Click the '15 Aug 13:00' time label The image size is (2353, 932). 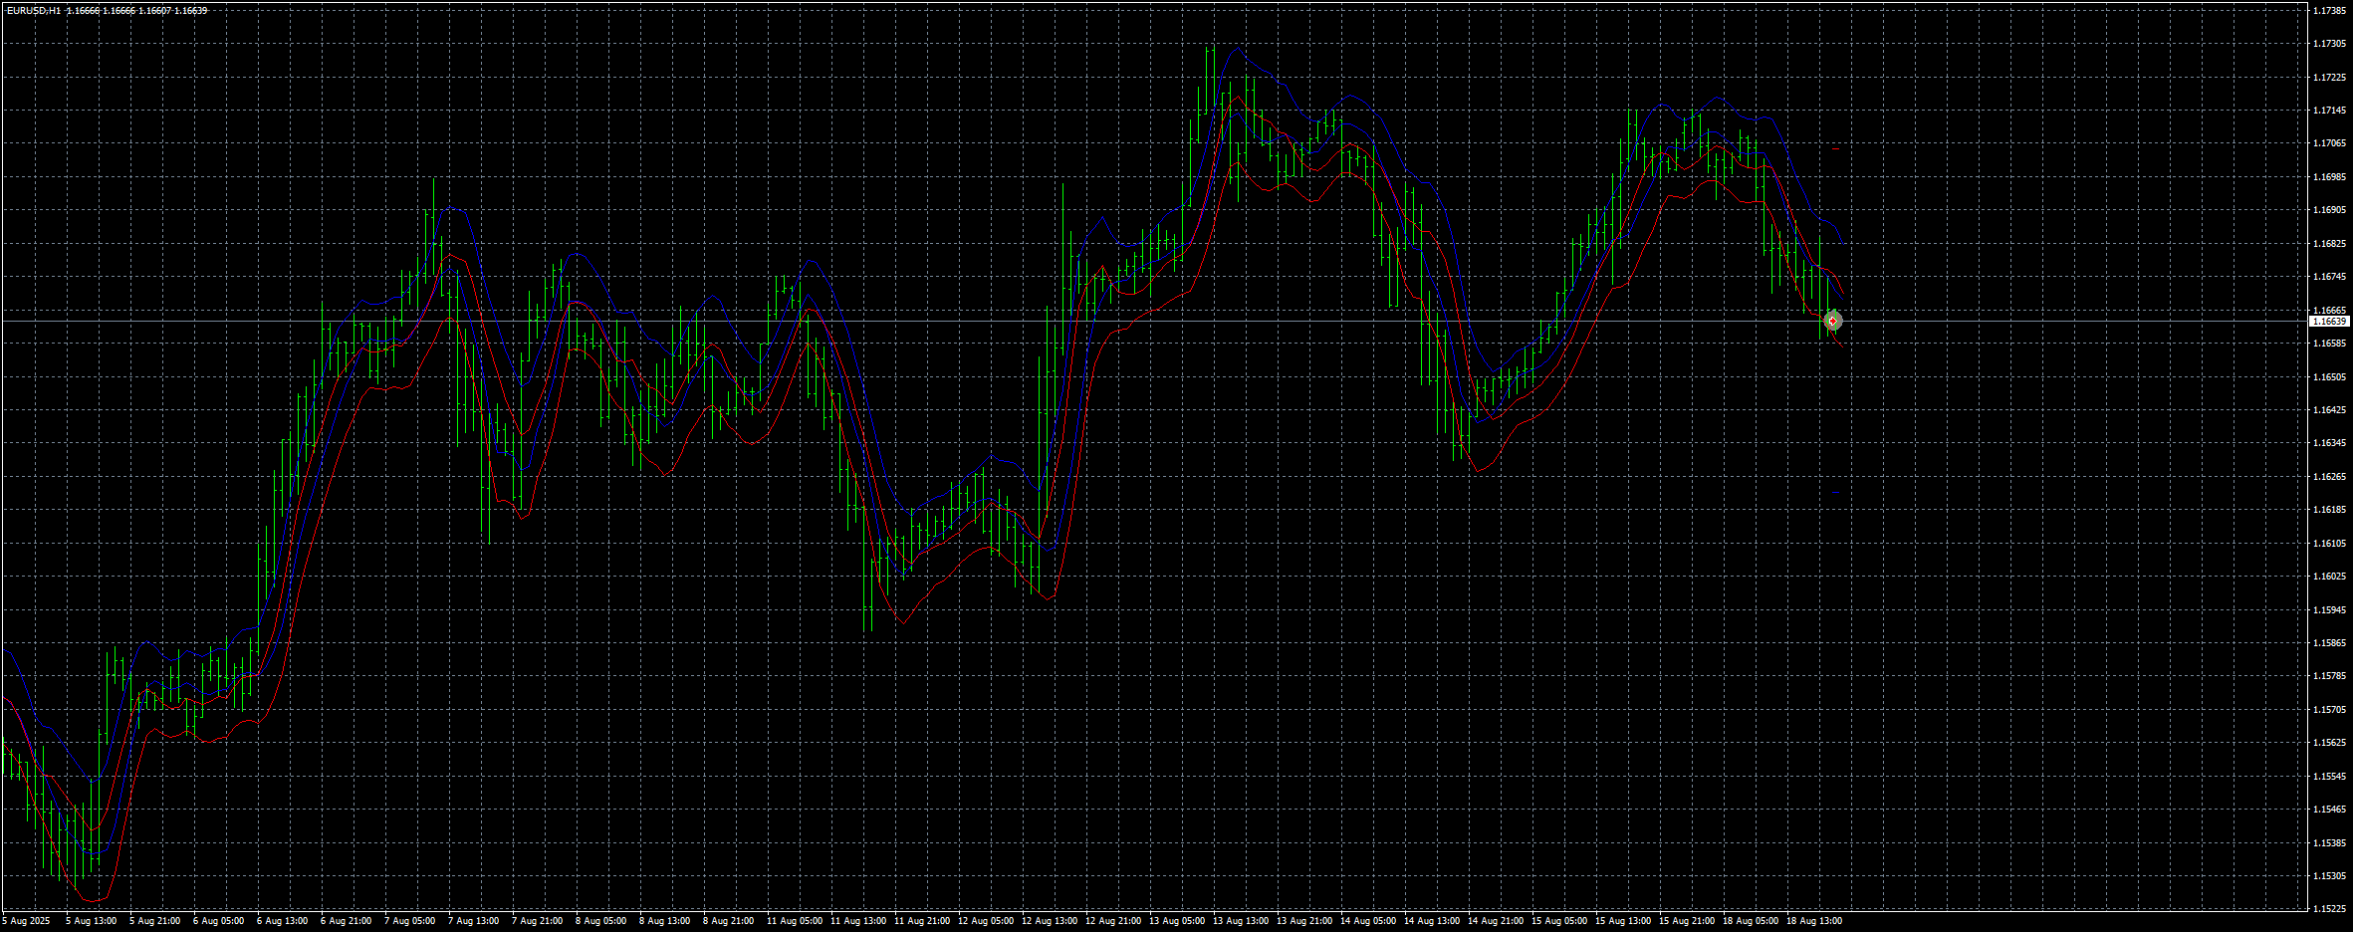[1623, 921]
